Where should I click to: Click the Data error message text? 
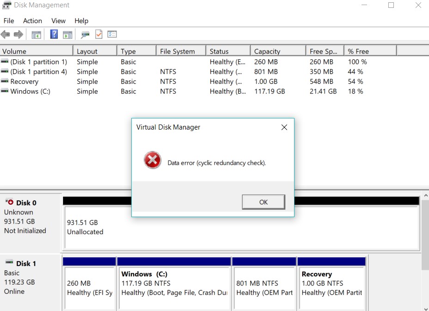tap(217, 163)
